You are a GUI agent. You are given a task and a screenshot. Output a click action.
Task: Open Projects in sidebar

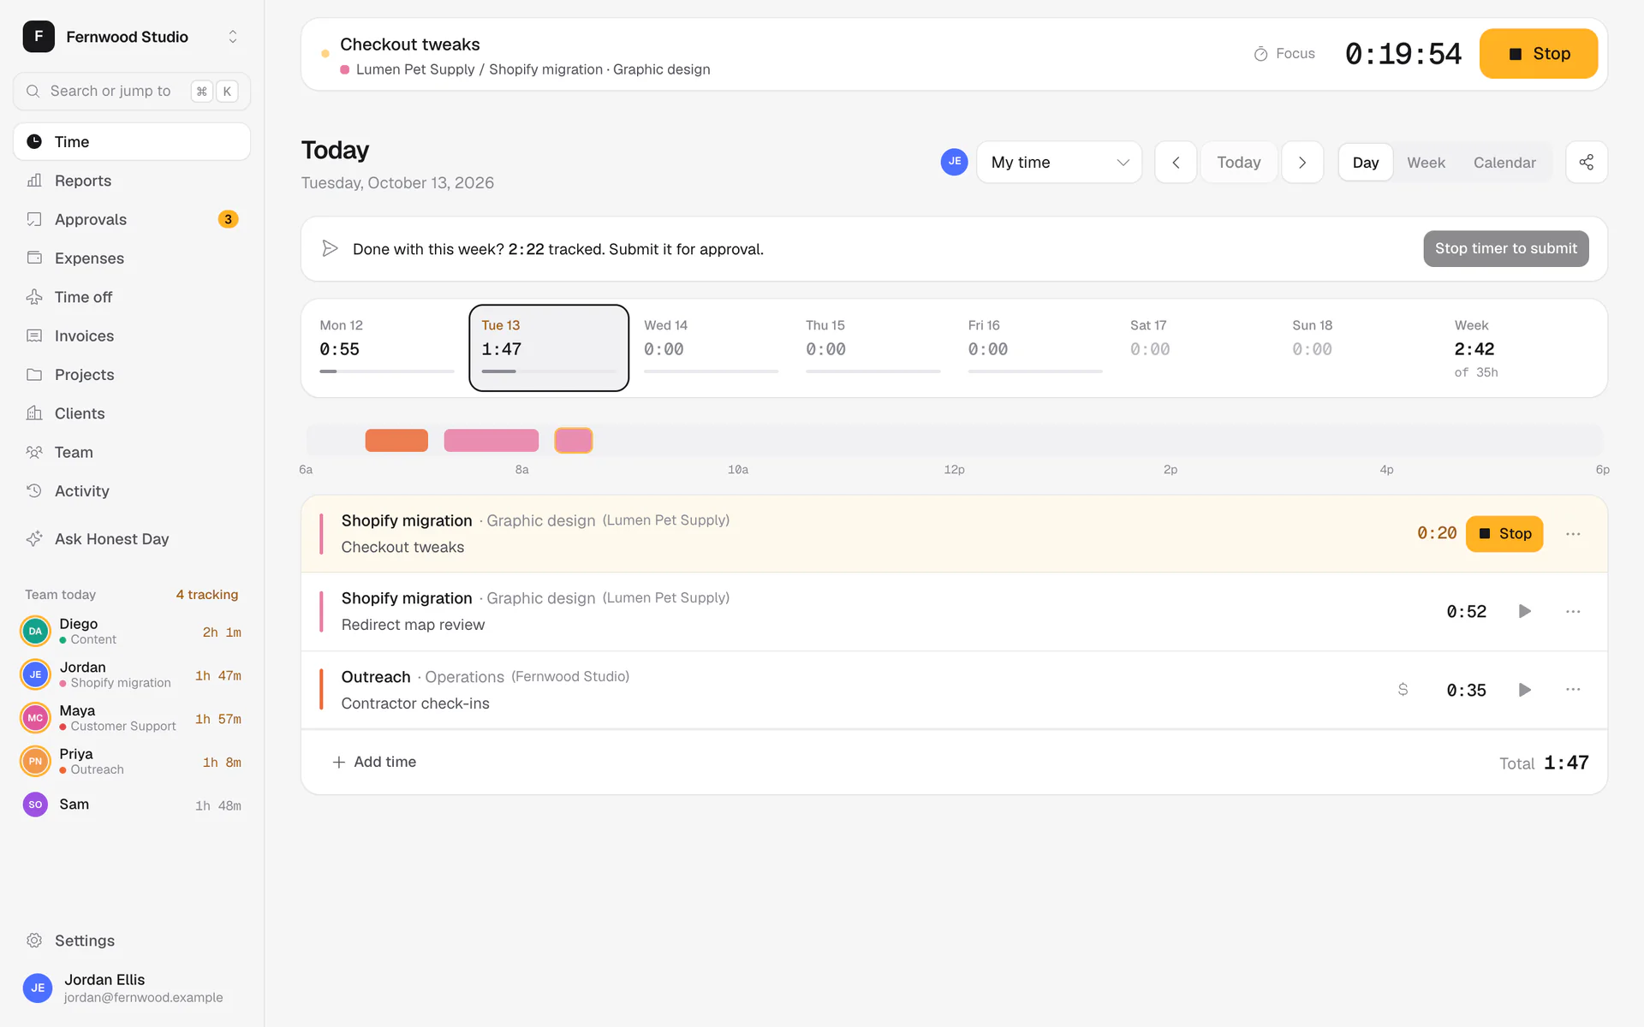(132, 375)
